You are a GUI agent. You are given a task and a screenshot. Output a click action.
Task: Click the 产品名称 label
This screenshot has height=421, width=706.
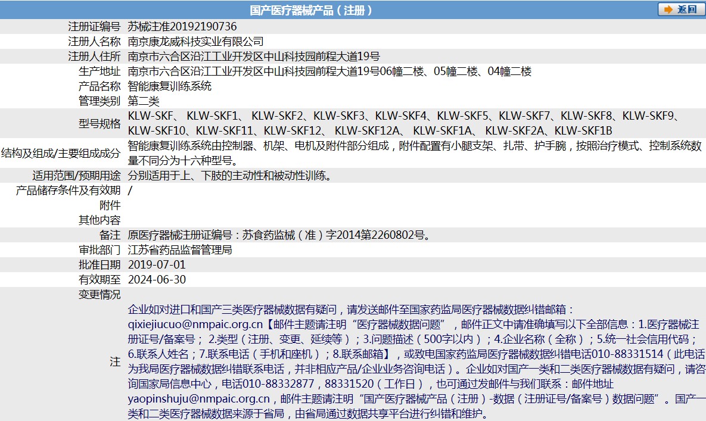(x=99, y=86)
